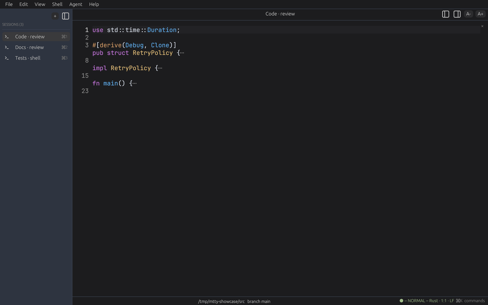The height and width of the screenshot is (305, 488).
Task: Toggle the sessions sidebar panel icon
Action: coord(66,16)
